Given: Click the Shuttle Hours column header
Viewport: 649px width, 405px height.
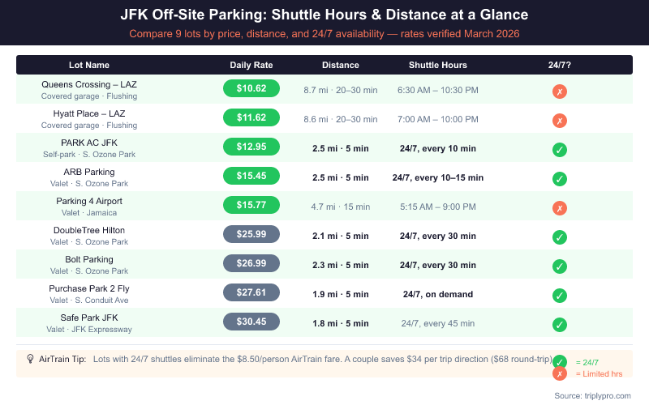Looking at the screenshot, I should tap(437, 65).
